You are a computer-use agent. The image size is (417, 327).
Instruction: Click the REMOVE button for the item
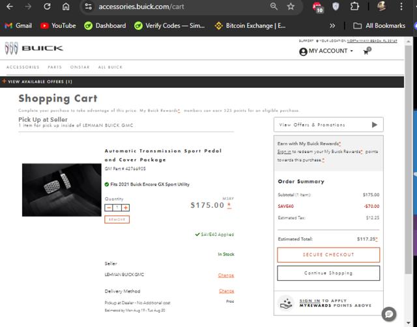click(x=117, y=220)
